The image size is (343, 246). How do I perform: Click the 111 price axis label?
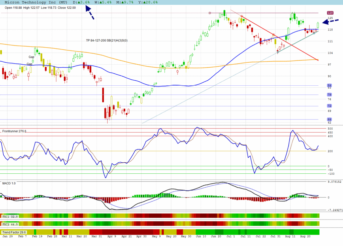pos(330,41)
